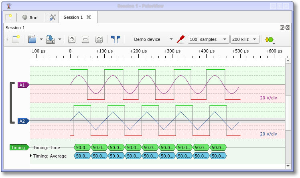This screenshot has width=300, height=178.
Task: Configure channels with the red probe icon
Action: point(181,39)
